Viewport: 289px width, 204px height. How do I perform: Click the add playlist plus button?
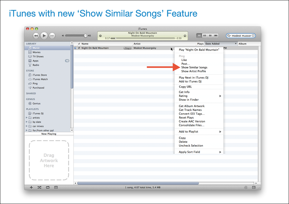point(31,187)
